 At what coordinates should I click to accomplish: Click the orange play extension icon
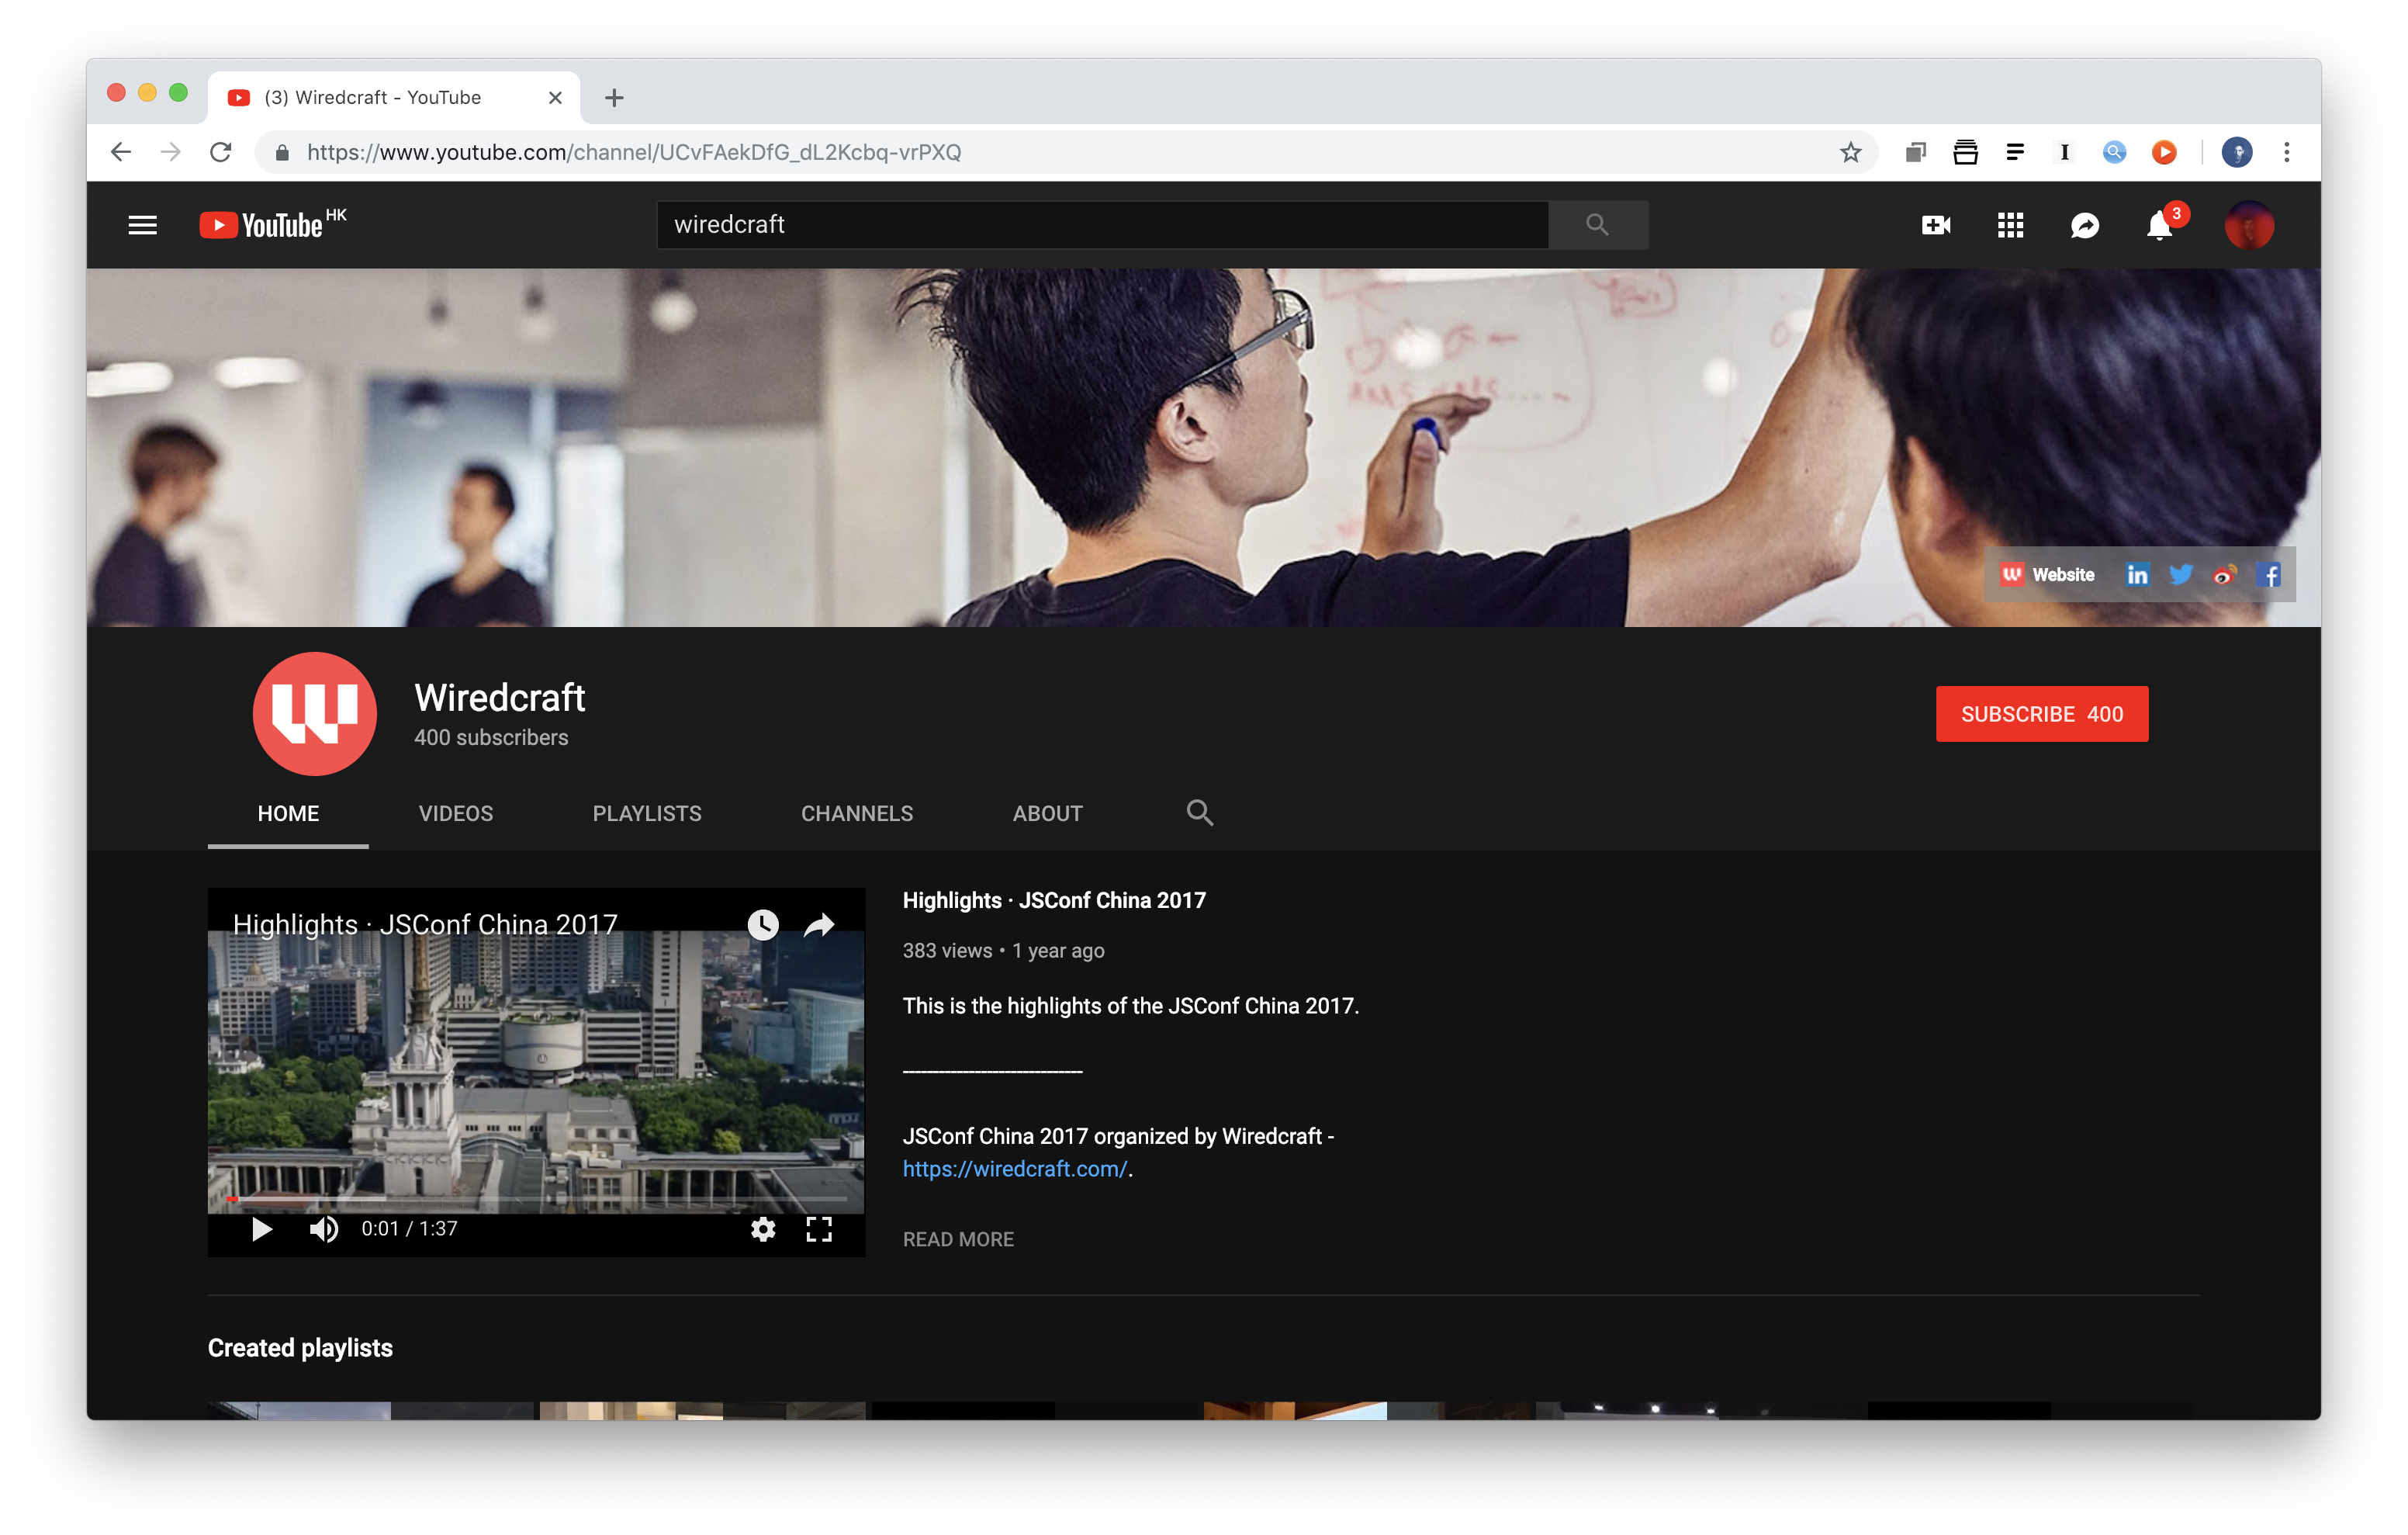2164,152
